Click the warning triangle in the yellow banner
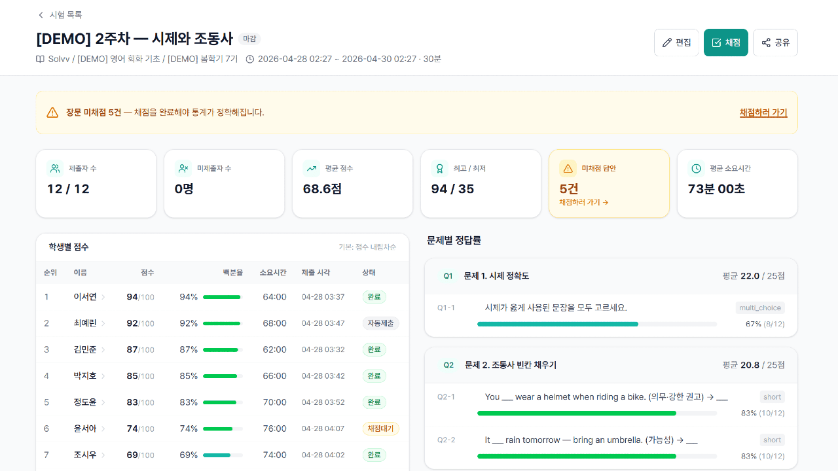Viewport: 838px width, 471px height. 52,113
